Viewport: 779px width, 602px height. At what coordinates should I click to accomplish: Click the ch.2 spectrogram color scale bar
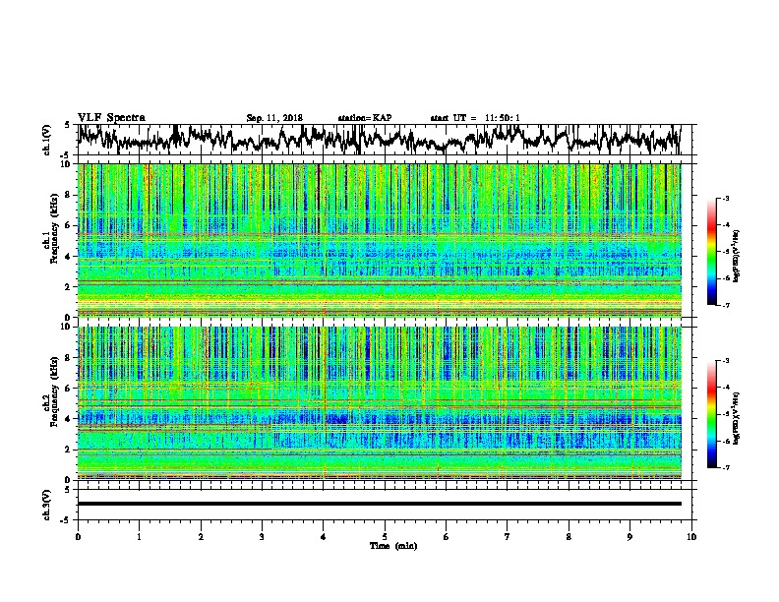[x=712, y=414]
